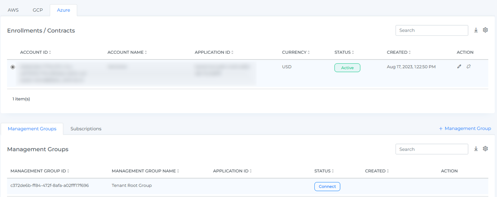Select the enrollment account radio button
Image resolution: width=497 pixels, height=197 pixels.
tap(13, 67)
